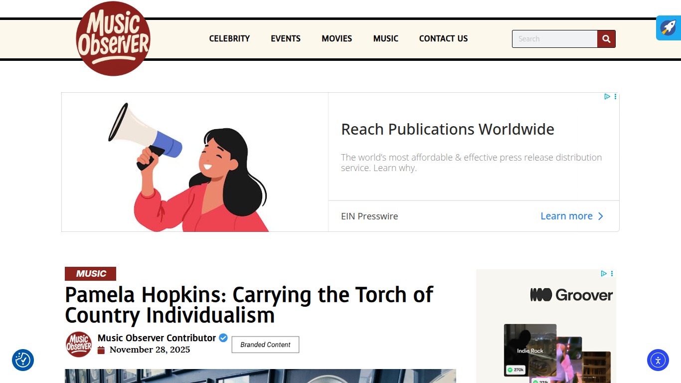Go to the Events section
Image resolution: width=681 pixels, height=383 pixels.
click(x=286, y=38)
